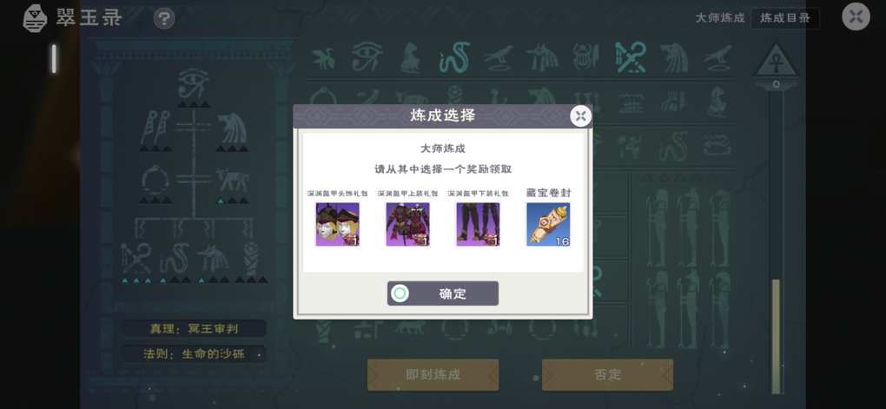The image size is (886, 409).
Task: Select the 深渊盔甲上装礼包 reward icon
Action: coord(407,224)
